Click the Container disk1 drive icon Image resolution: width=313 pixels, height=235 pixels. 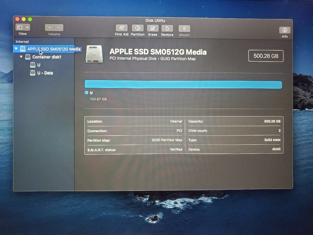(28, 57)
